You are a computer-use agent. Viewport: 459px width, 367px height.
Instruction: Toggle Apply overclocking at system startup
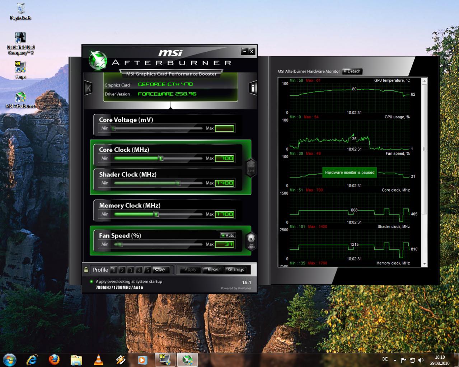coord(92,282)
